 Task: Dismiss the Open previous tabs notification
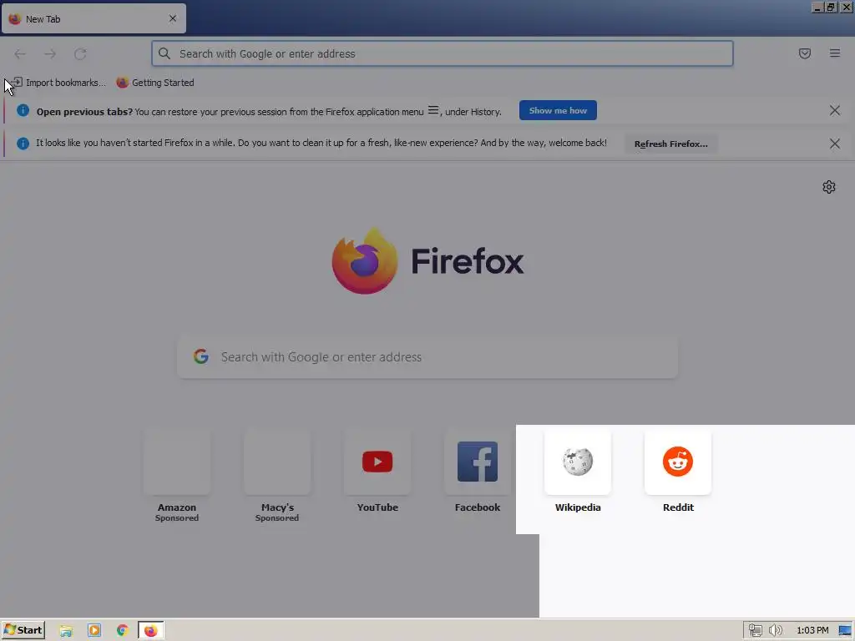(x=835, y=111)
